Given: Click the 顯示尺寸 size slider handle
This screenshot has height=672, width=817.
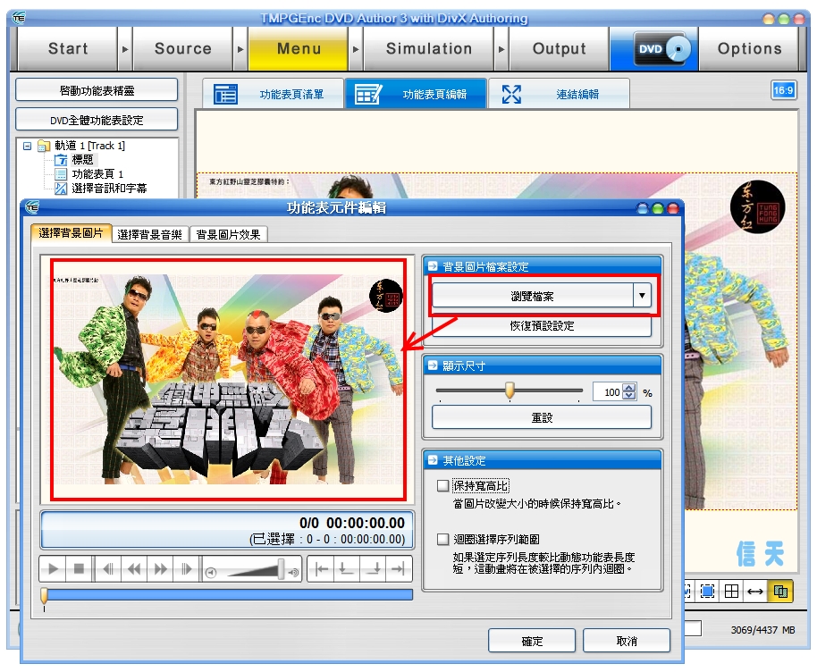Looking at the screenshot, I should click(x=510, y=391).
